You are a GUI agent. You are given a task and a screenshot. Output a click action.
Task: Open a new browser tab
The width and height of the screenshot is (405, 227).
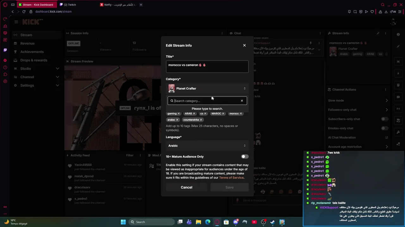click(141, 5)
